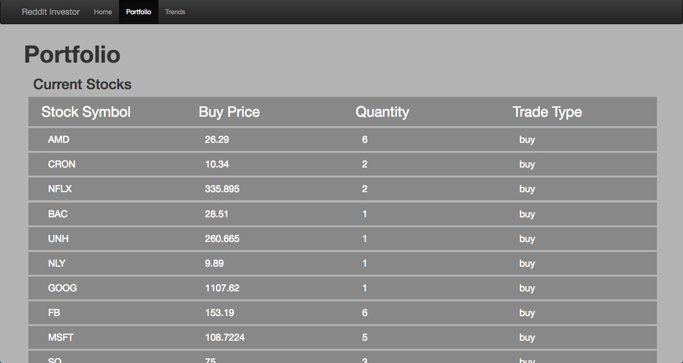This screenshot has width=683, height=363.
Task: Click the buy trade type for UNH
Action: coord(527,239)
